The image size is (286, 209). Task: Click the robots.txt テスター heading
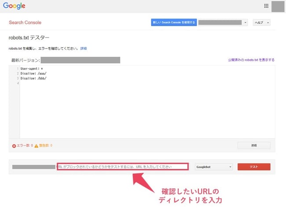pyautogui.click(x=29, y=38)
